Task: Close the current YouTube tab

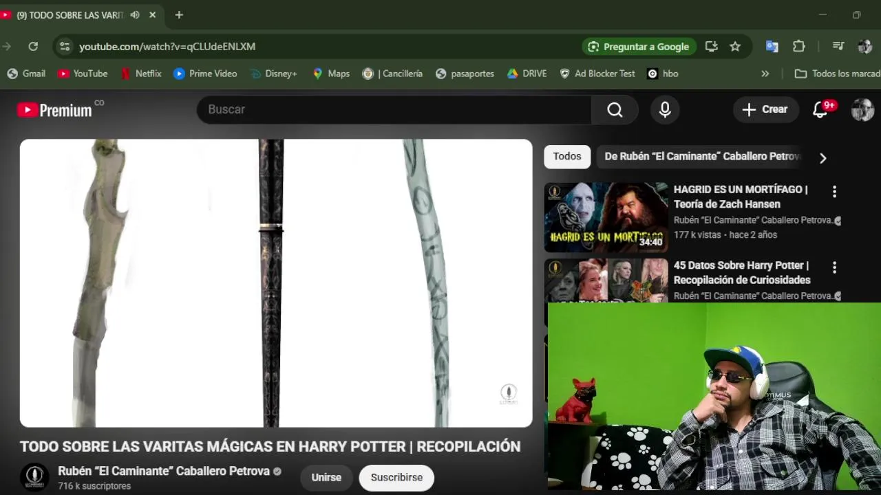Action: [153, 14]
